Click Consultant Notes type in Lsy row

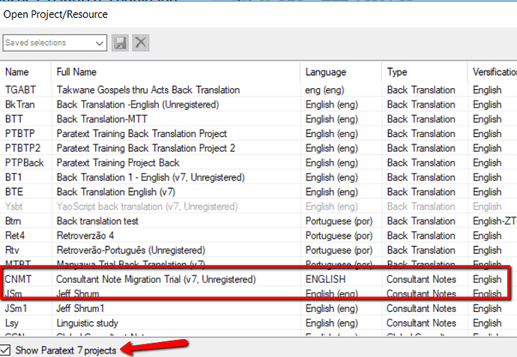[x=421, y=323]
